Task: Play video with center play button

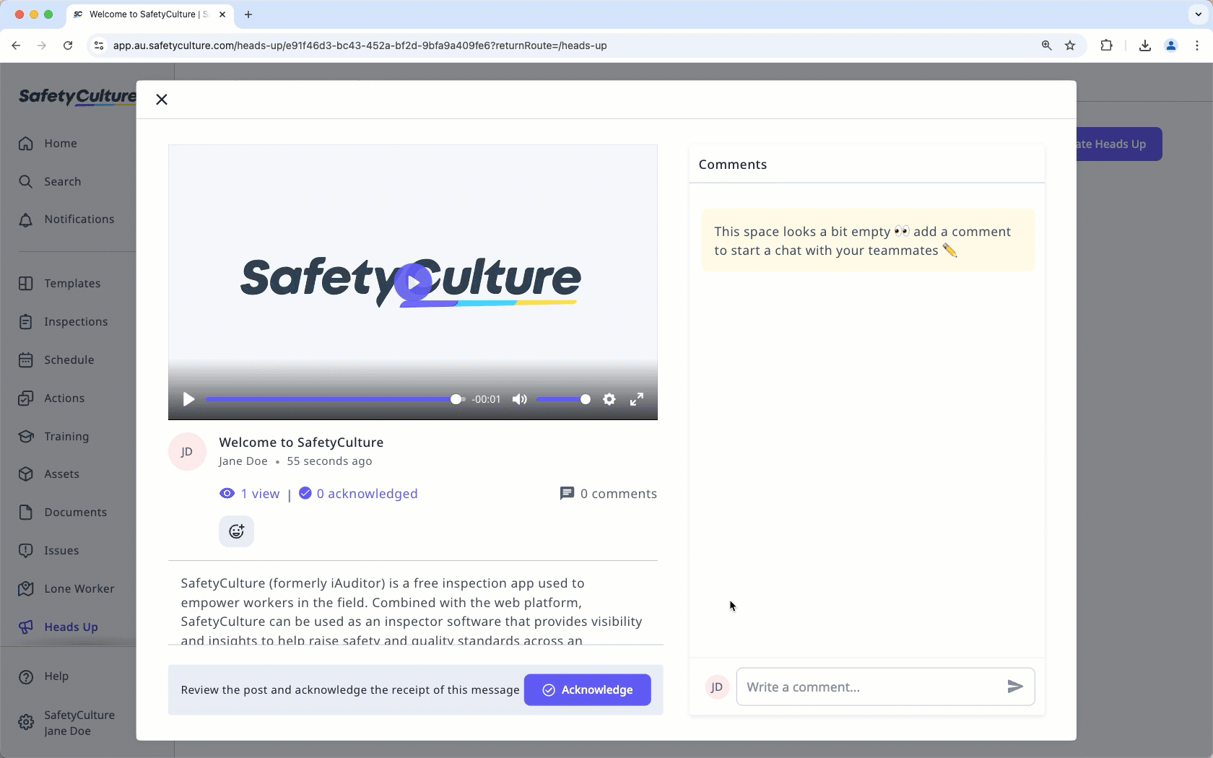Action: [413, 282]
